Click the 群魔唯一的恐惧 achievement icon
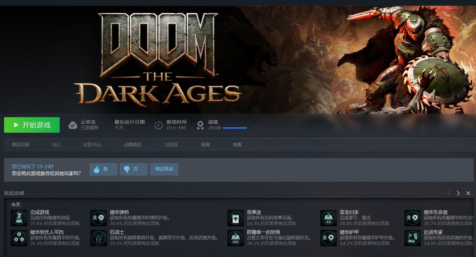Viewport: 476px width, 257px height. click(x=235, y=238)
